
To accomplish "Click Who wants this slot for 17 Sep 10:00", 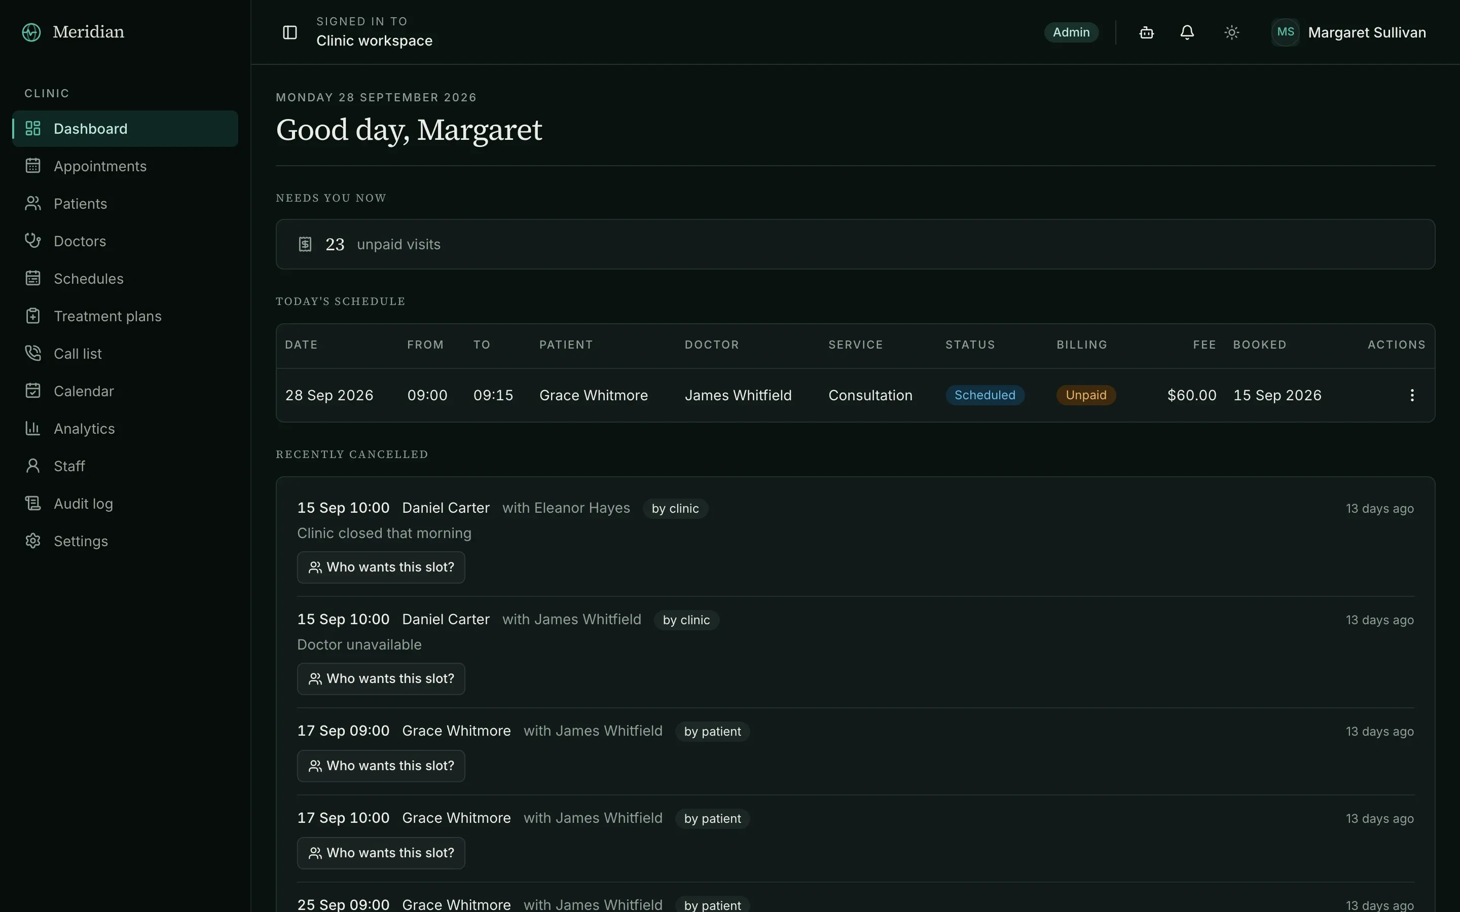I will coord(381,853).
